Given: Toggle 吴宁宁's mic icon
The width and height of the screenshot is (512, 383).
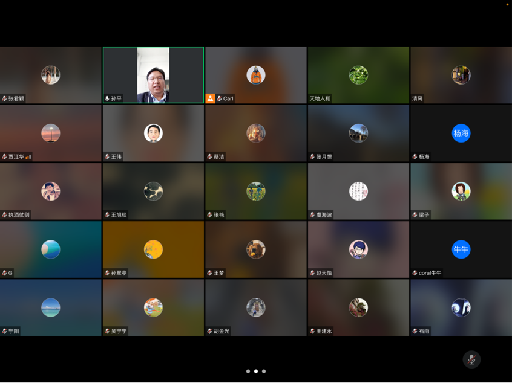Looking at the screenshot, I should (x=108, y=331).
